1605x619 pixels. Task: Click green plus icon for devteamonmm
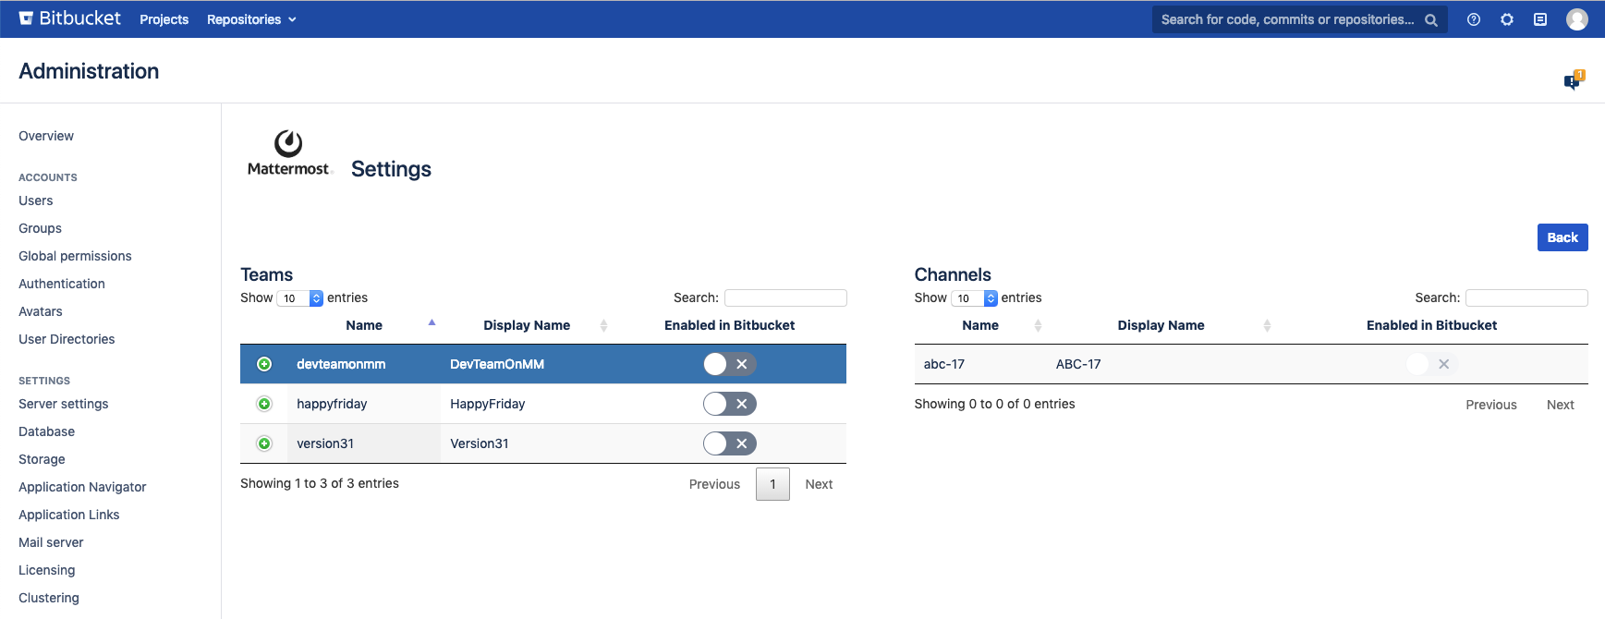pyautogui.click(x=264, y=364)
